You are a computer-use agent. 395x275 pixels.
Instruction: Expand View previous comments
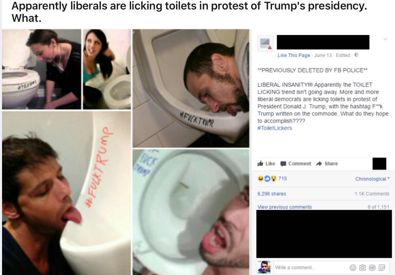coord(285,207)
